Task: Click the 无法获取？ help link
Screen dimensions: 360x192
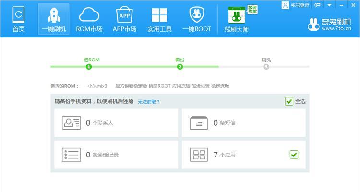Action: pos(148,102)
